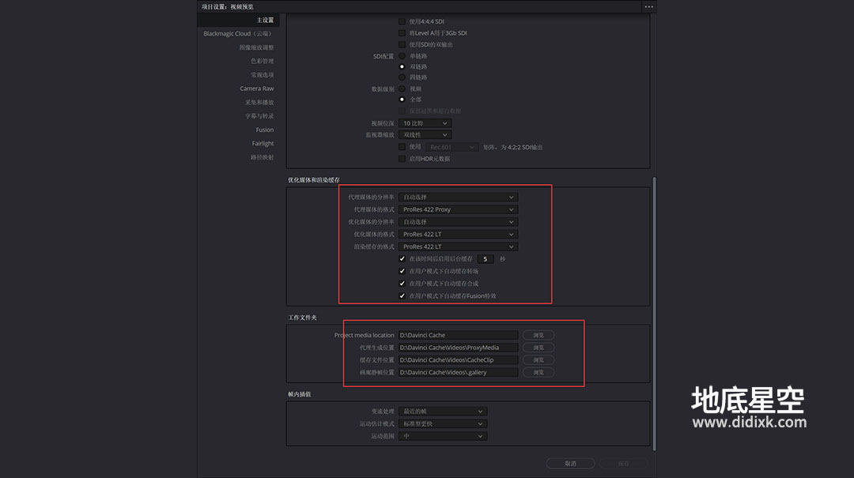Open 字幕与转录 settings

coord(259,116)
